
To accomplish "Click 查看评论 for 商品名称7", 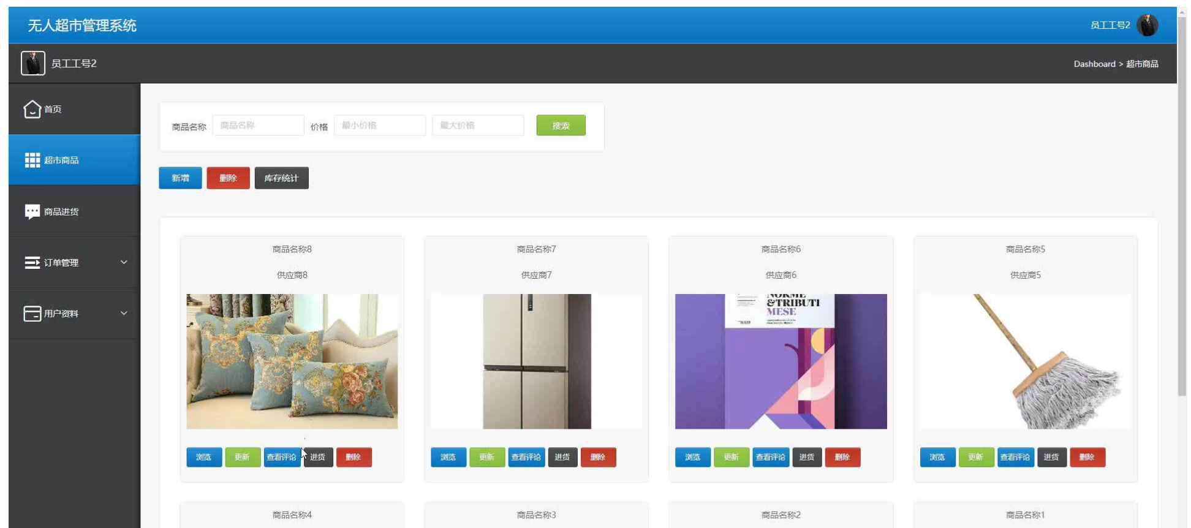I will [526, 457].
